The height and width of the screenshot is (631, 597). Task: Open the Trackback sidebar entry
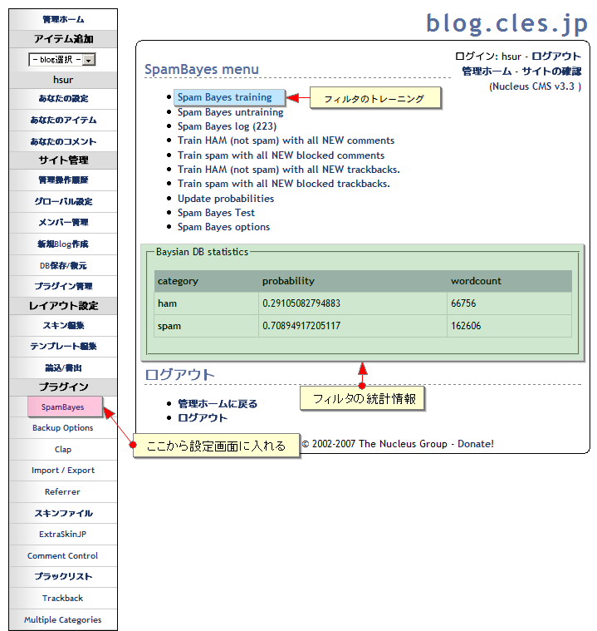pos(63,599)
